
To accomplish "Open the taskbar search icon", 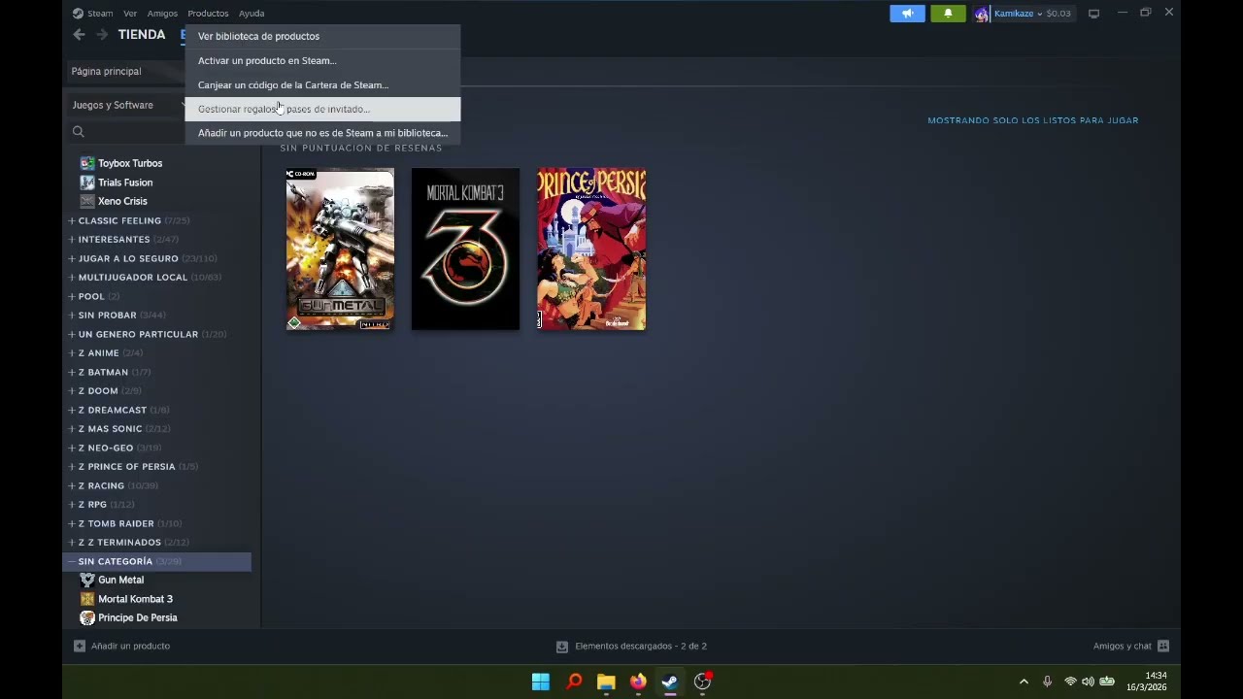I will (574, 682).
